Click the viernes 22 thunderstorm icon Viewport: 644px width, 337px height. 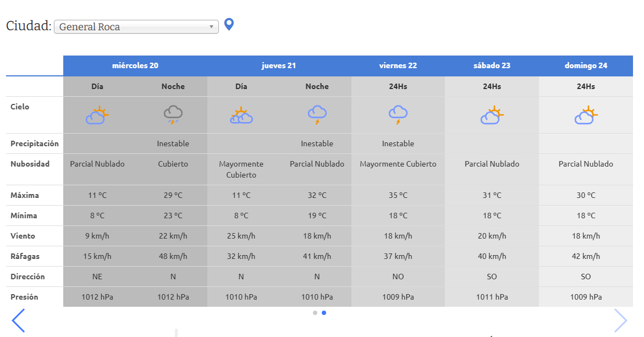coord(398,115)
